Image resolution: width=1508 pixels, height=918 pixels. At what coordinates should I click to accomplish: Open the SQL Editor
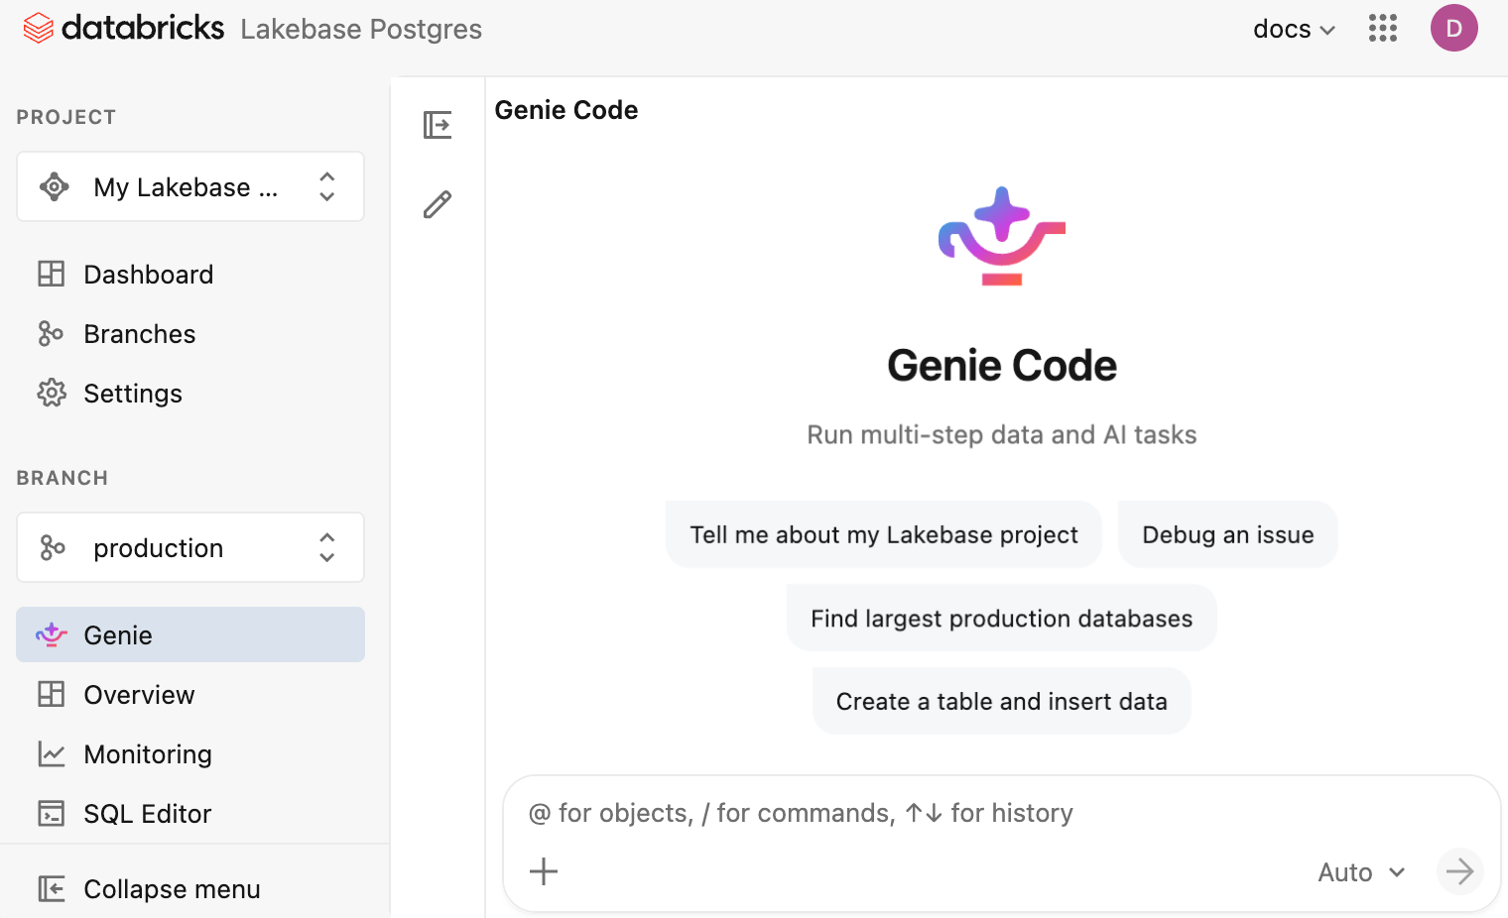pyautogui.click(x=190, y=813)
